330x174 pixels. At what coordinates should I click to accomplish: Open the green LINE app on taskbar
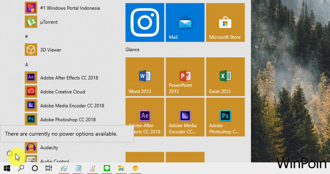pos(107,168)
